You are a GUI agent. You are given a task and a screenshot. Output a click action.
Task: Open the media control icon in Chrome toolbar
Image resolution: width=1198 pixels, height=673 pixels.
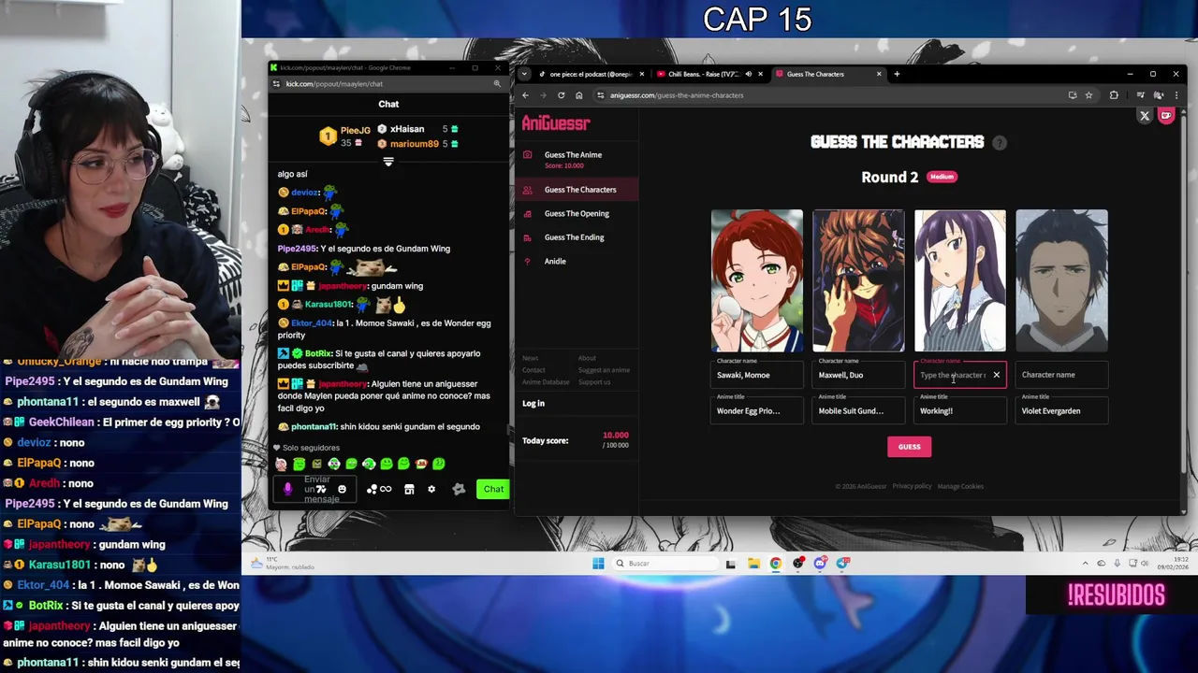pyautogui.click(x=1140, y=95)
